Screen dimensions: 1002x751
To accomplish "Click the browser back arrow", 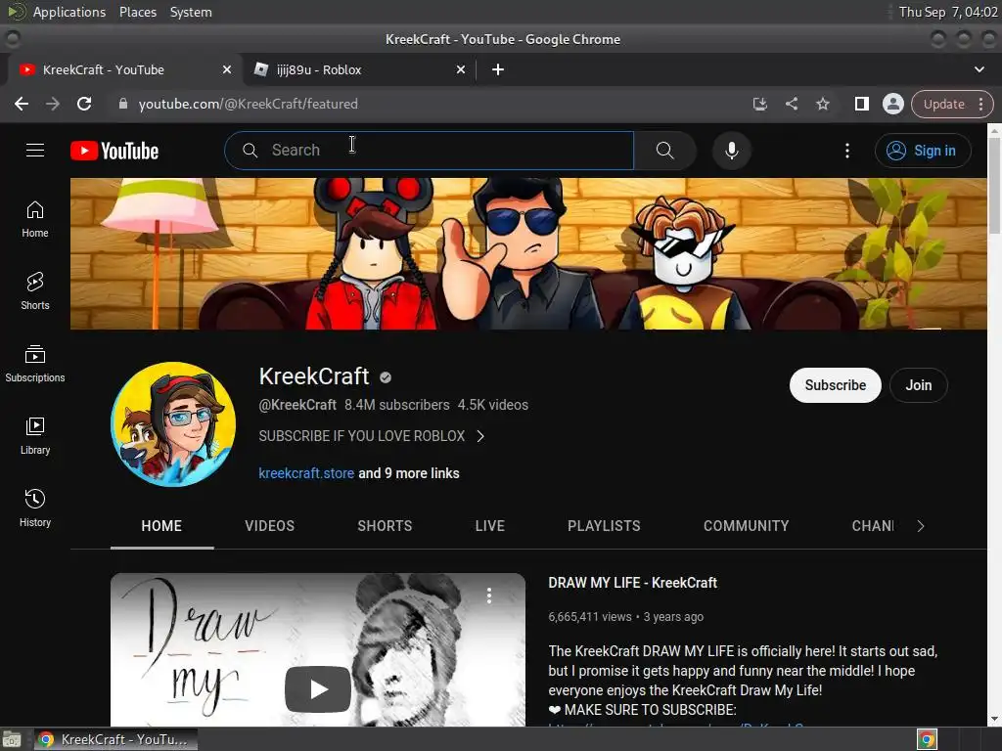I will [22, 104].
